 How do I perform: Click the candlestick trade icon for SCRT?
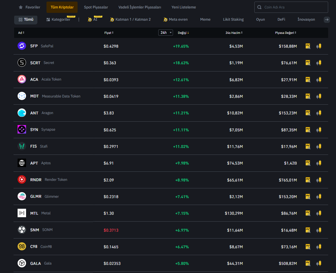(319, 63)
